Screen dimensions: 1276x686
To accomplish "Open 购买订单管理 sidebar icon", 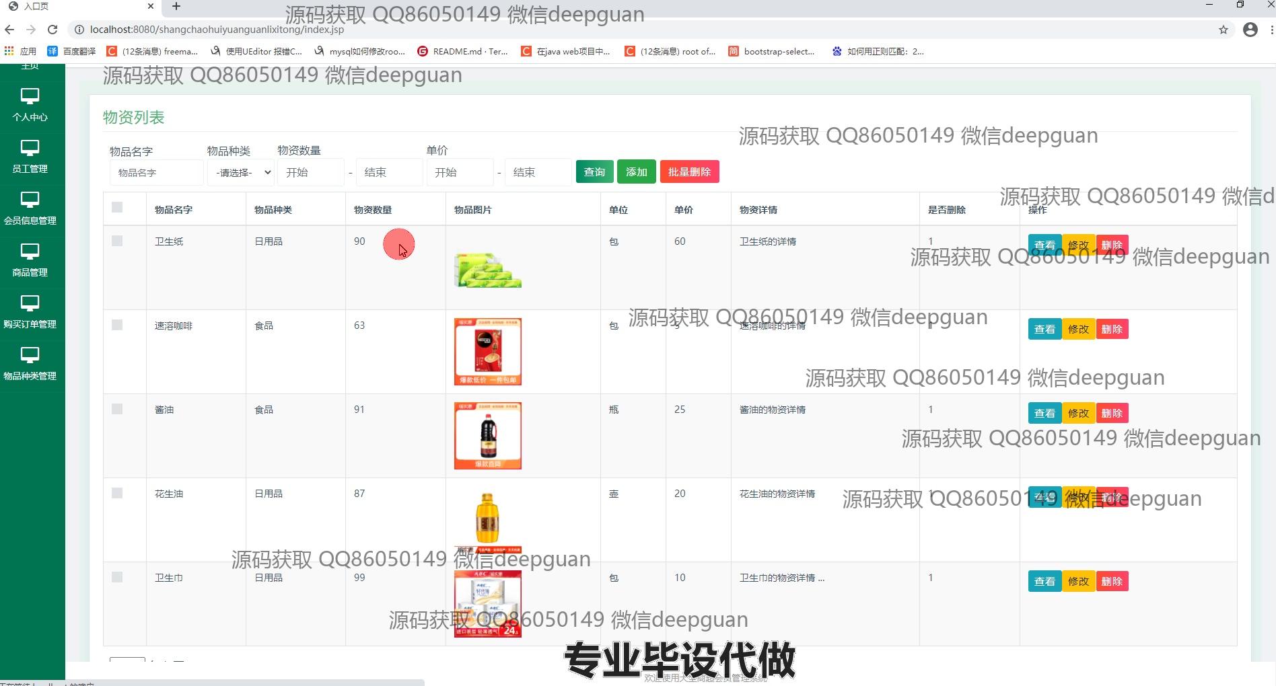I will (30, 303).
